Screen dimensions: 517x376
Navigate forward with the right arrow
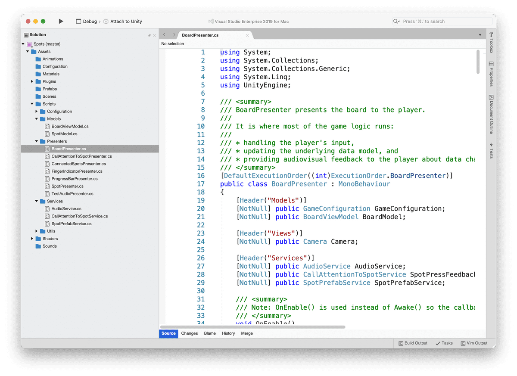[174, 35]
